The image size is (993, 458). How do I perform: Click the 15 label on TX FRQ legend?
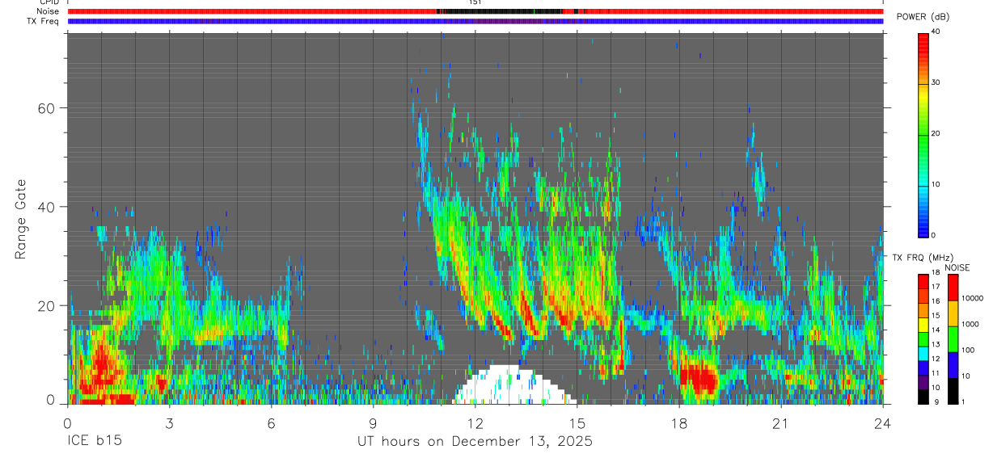936,316
